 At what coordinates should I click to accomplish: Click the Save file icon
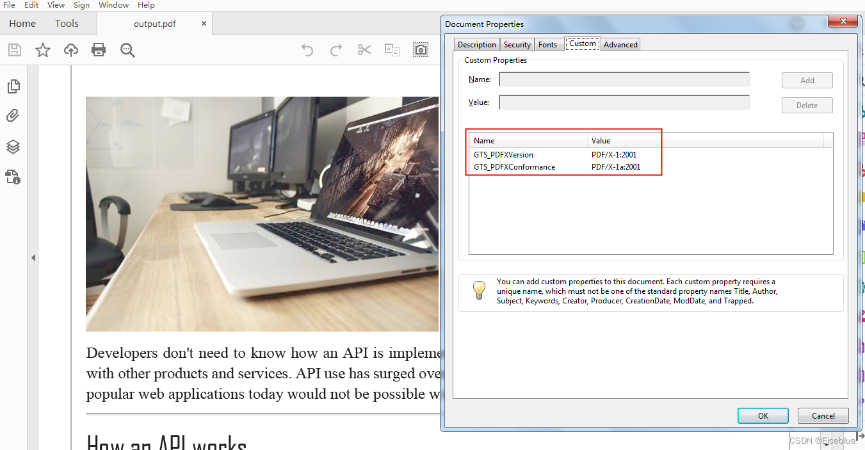14,50
